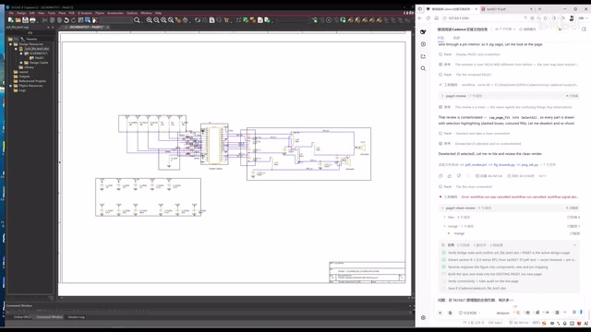
Task: Go back in the browser window
Action: click(x=420, y=18)
